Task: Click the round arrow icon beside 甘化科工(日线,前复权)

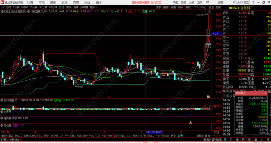Action: 28,11
